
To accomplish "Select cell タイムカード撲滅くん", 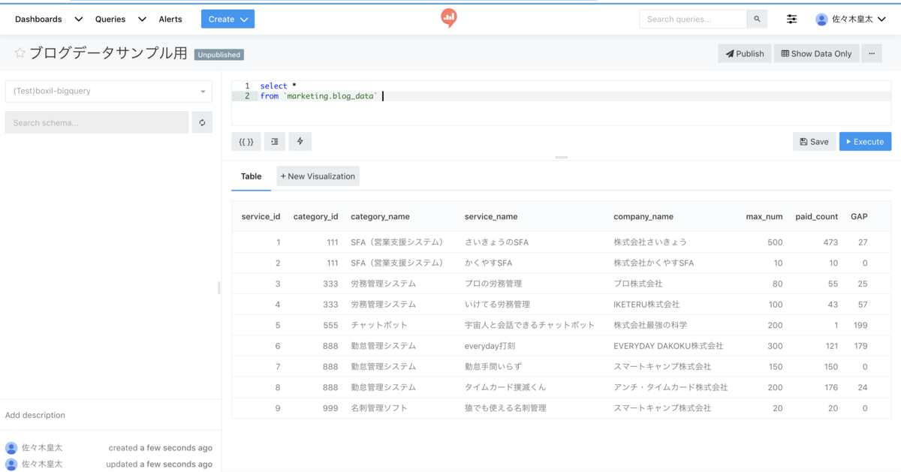I will coord(506,387).
